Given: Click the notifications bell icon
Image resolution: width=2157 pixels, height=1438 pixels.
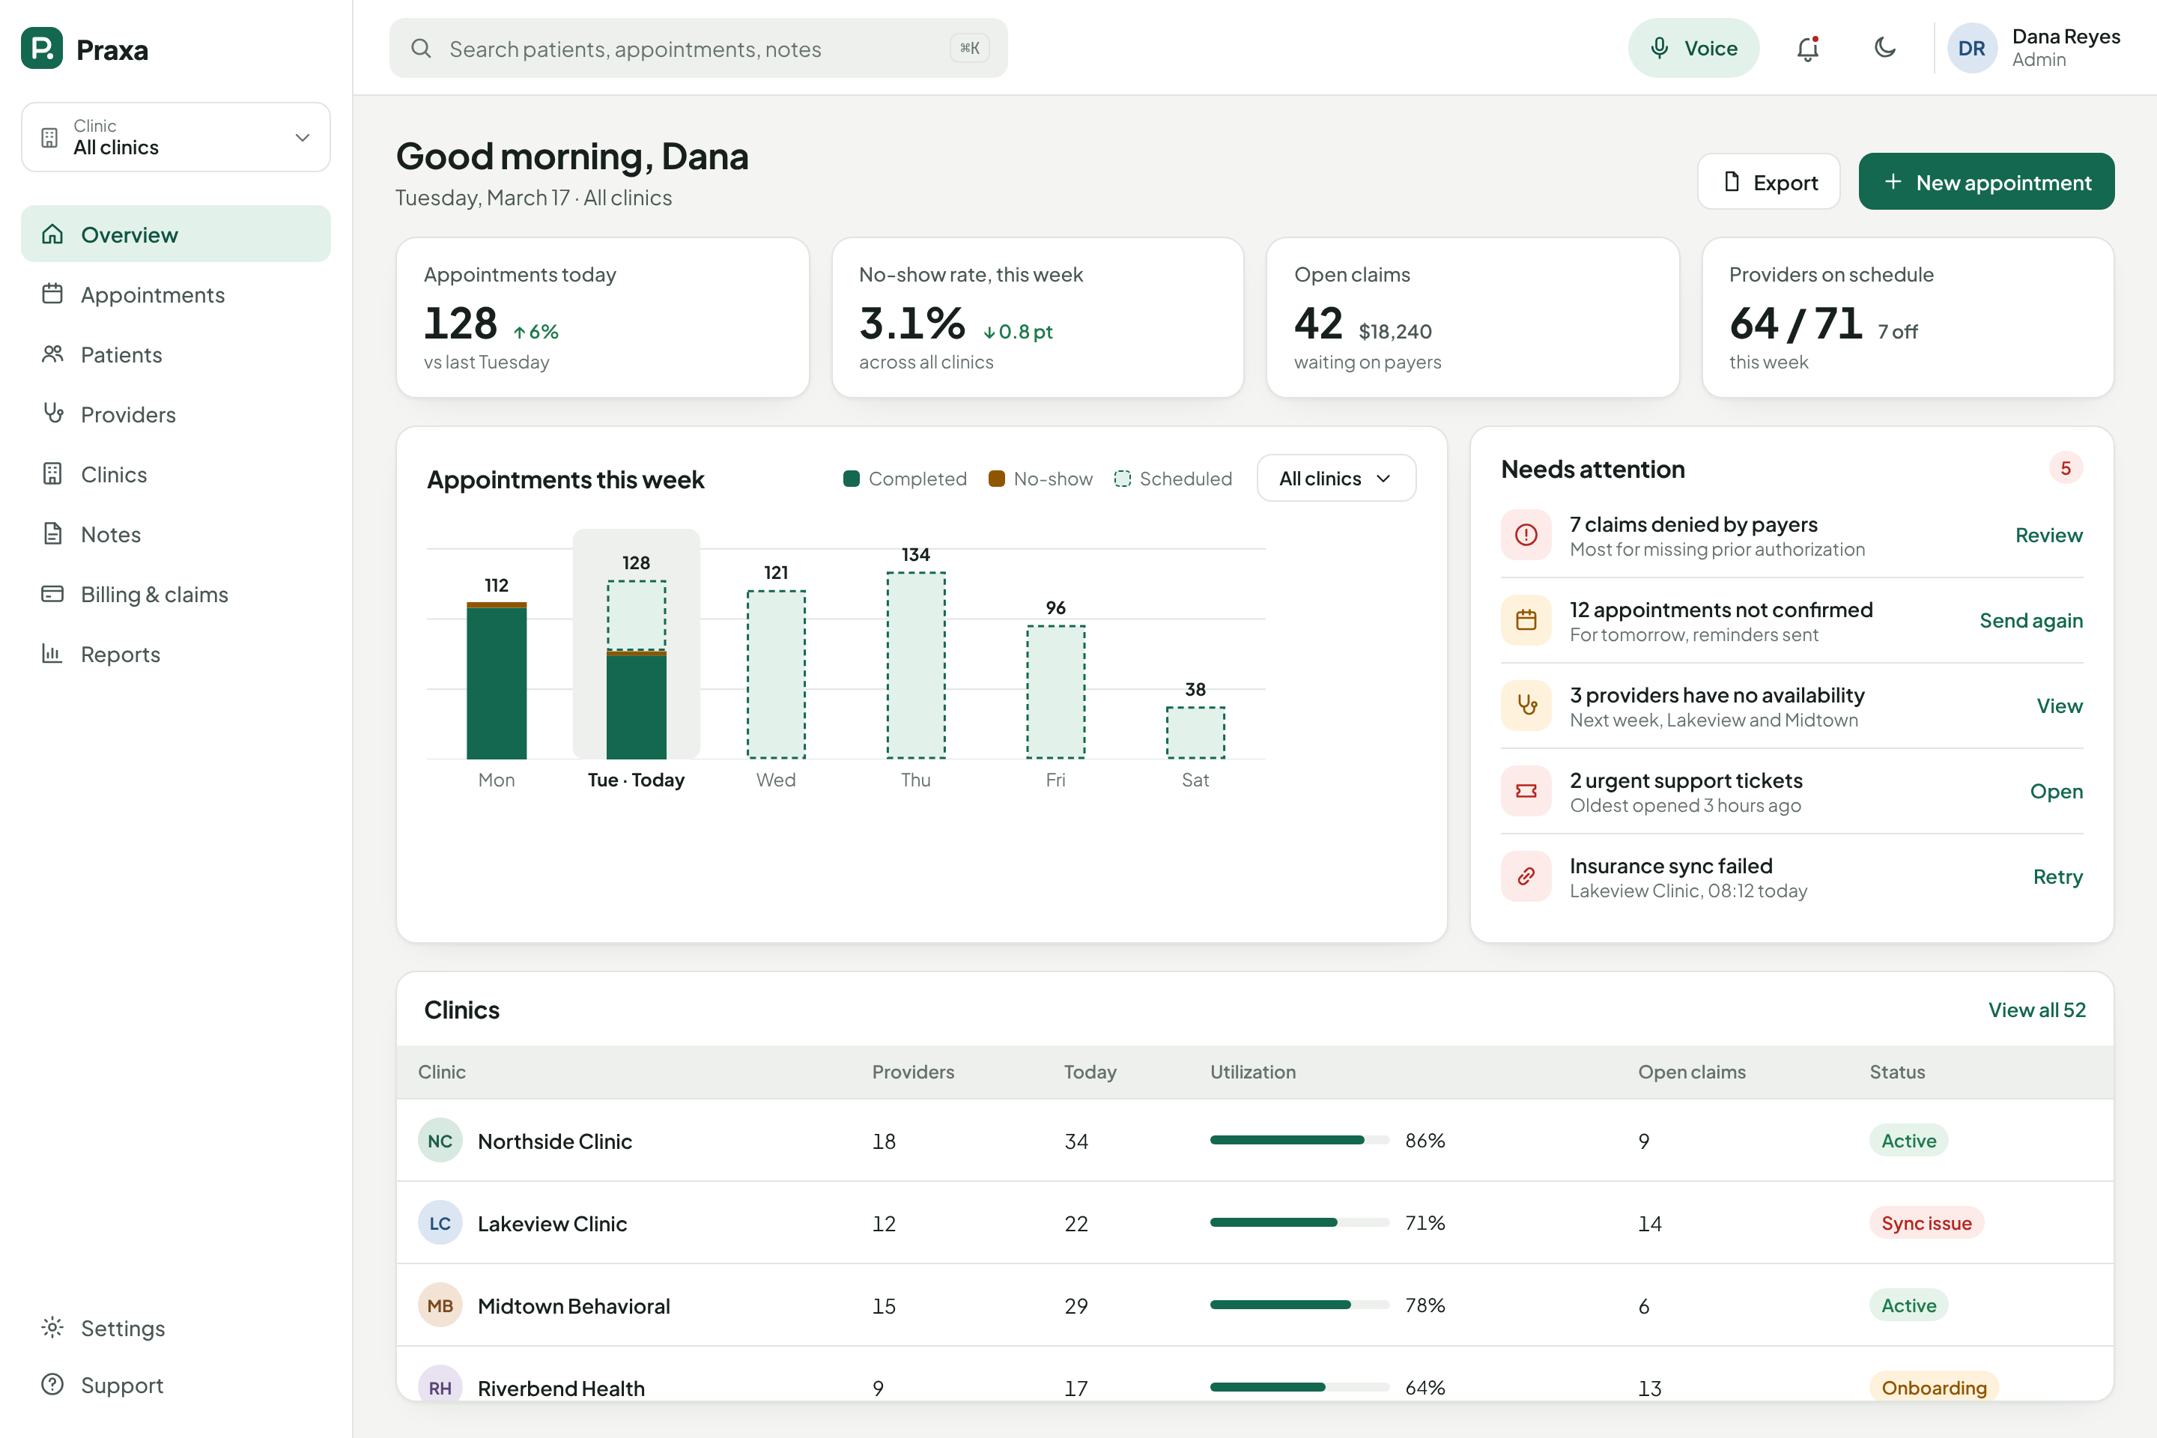Looking at the screenshot, I should click(x=1807, y=48).
